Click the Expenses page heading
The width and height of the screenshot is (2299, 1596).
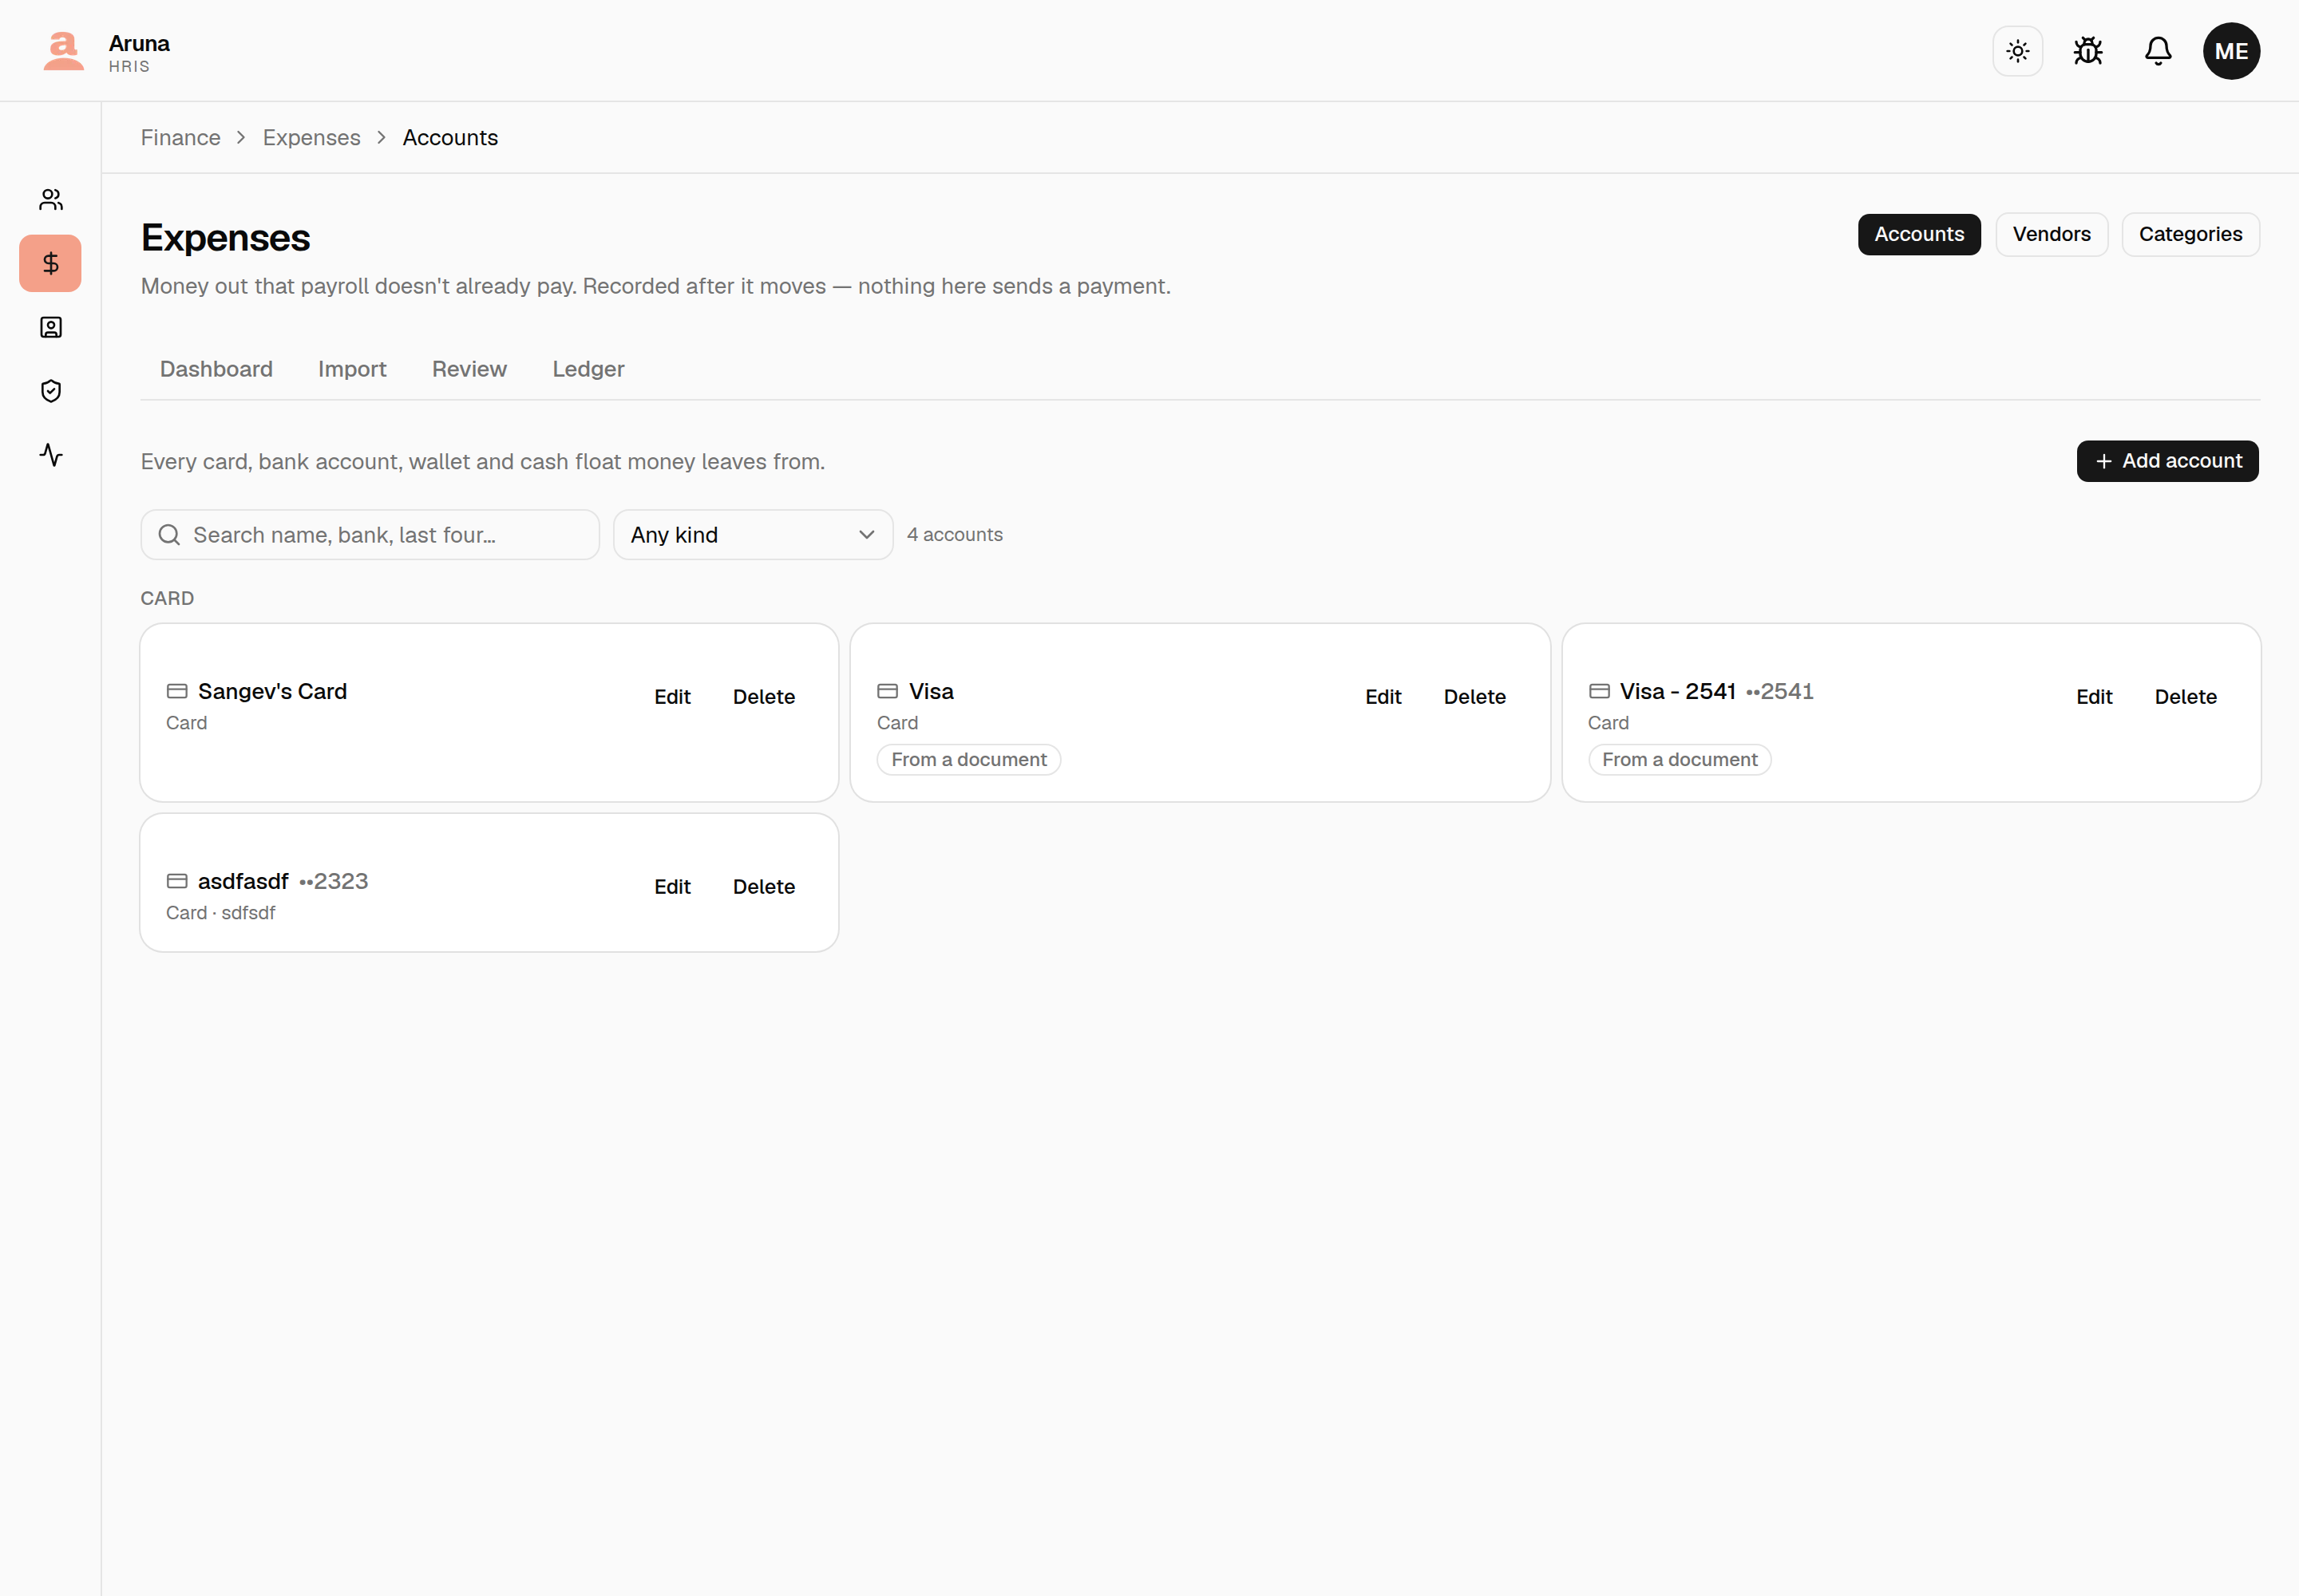coord(225,238)
